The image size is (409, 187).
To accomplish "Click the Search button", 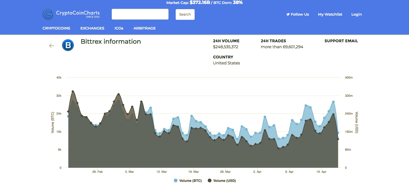I will [185, 14].
